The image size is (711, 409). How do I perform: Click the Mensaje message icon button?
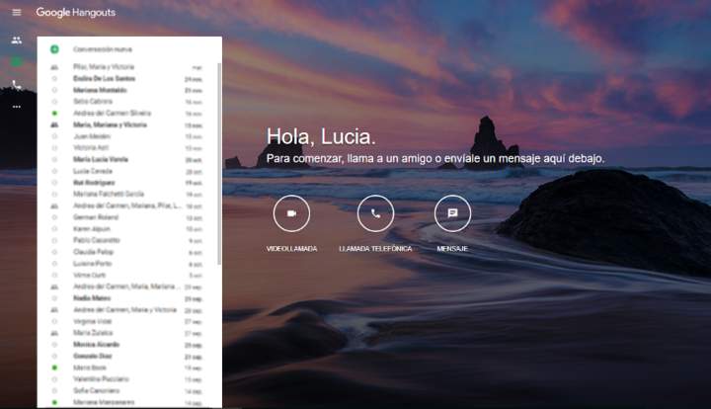click(452, 213)
